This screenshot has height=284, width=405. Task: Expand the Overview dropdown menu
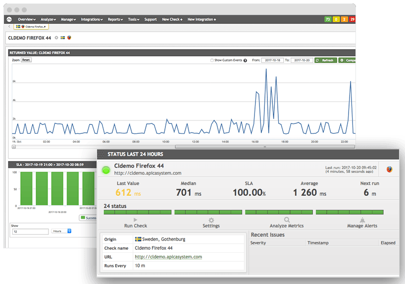[x=26, y=19]
